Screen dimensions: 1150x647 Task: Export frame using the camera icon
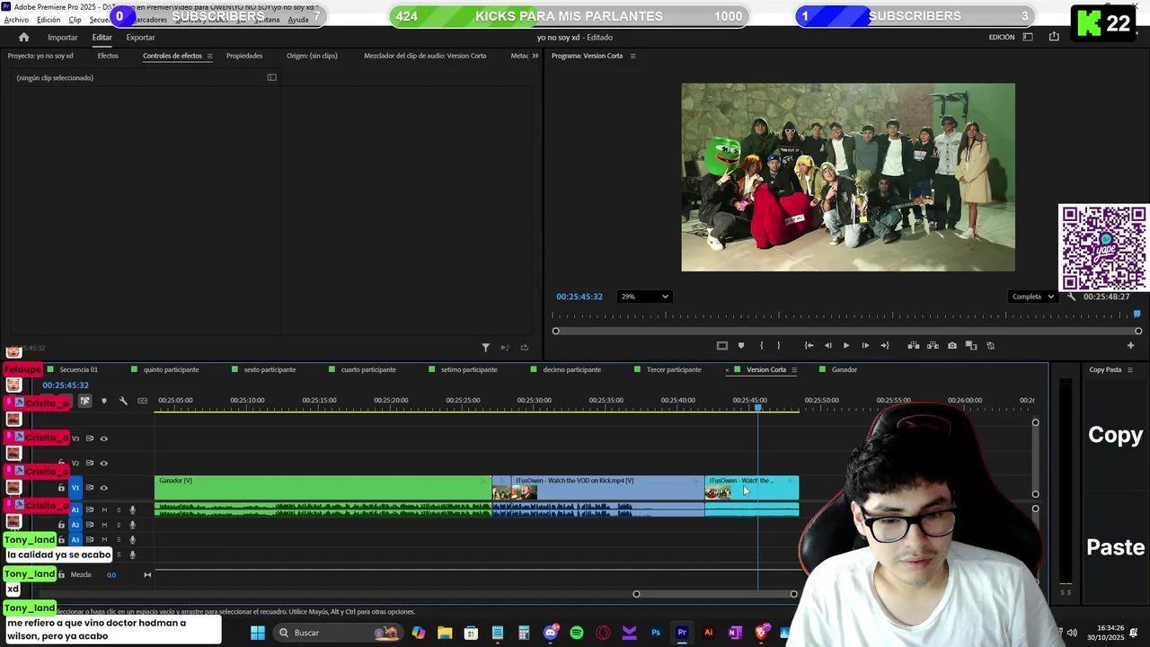click(952, 346)
